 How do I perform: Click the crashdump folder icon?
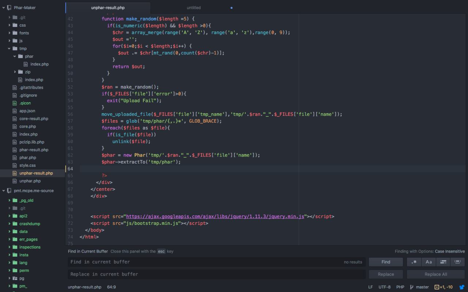(x=15, y=224)
